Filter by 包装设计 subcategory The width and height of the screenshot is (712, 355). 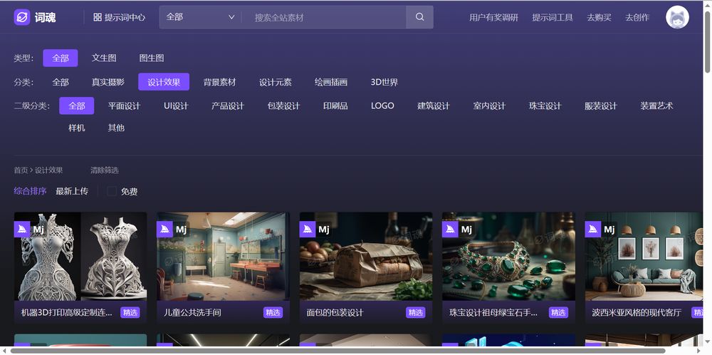[284, 106]
